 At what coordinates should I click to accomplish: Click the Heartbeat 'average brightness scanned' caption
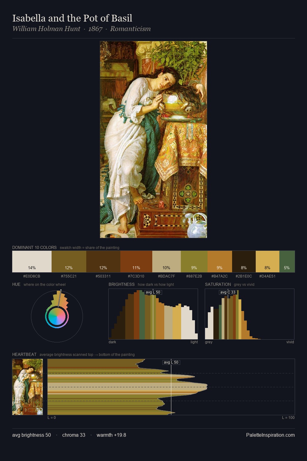pos(87,355)
